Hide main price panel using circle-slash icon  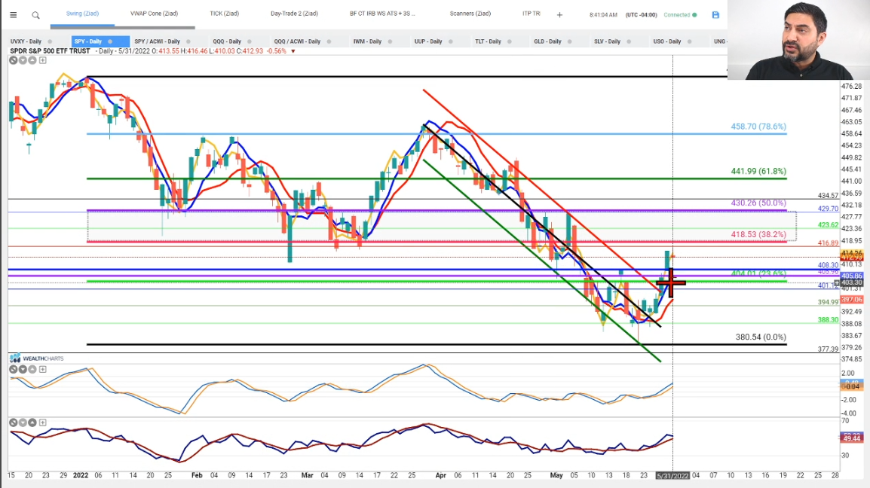pos(14,60)
